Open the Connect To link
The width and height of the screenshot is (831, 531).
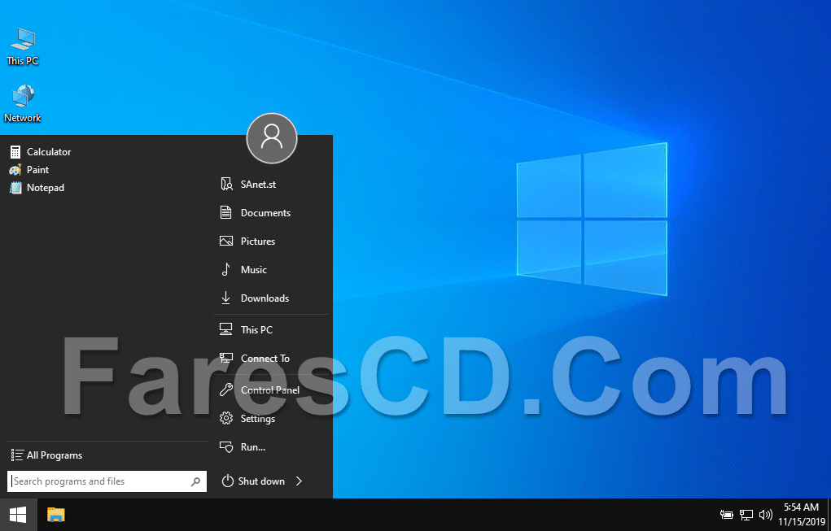click(x=265, y=359)
